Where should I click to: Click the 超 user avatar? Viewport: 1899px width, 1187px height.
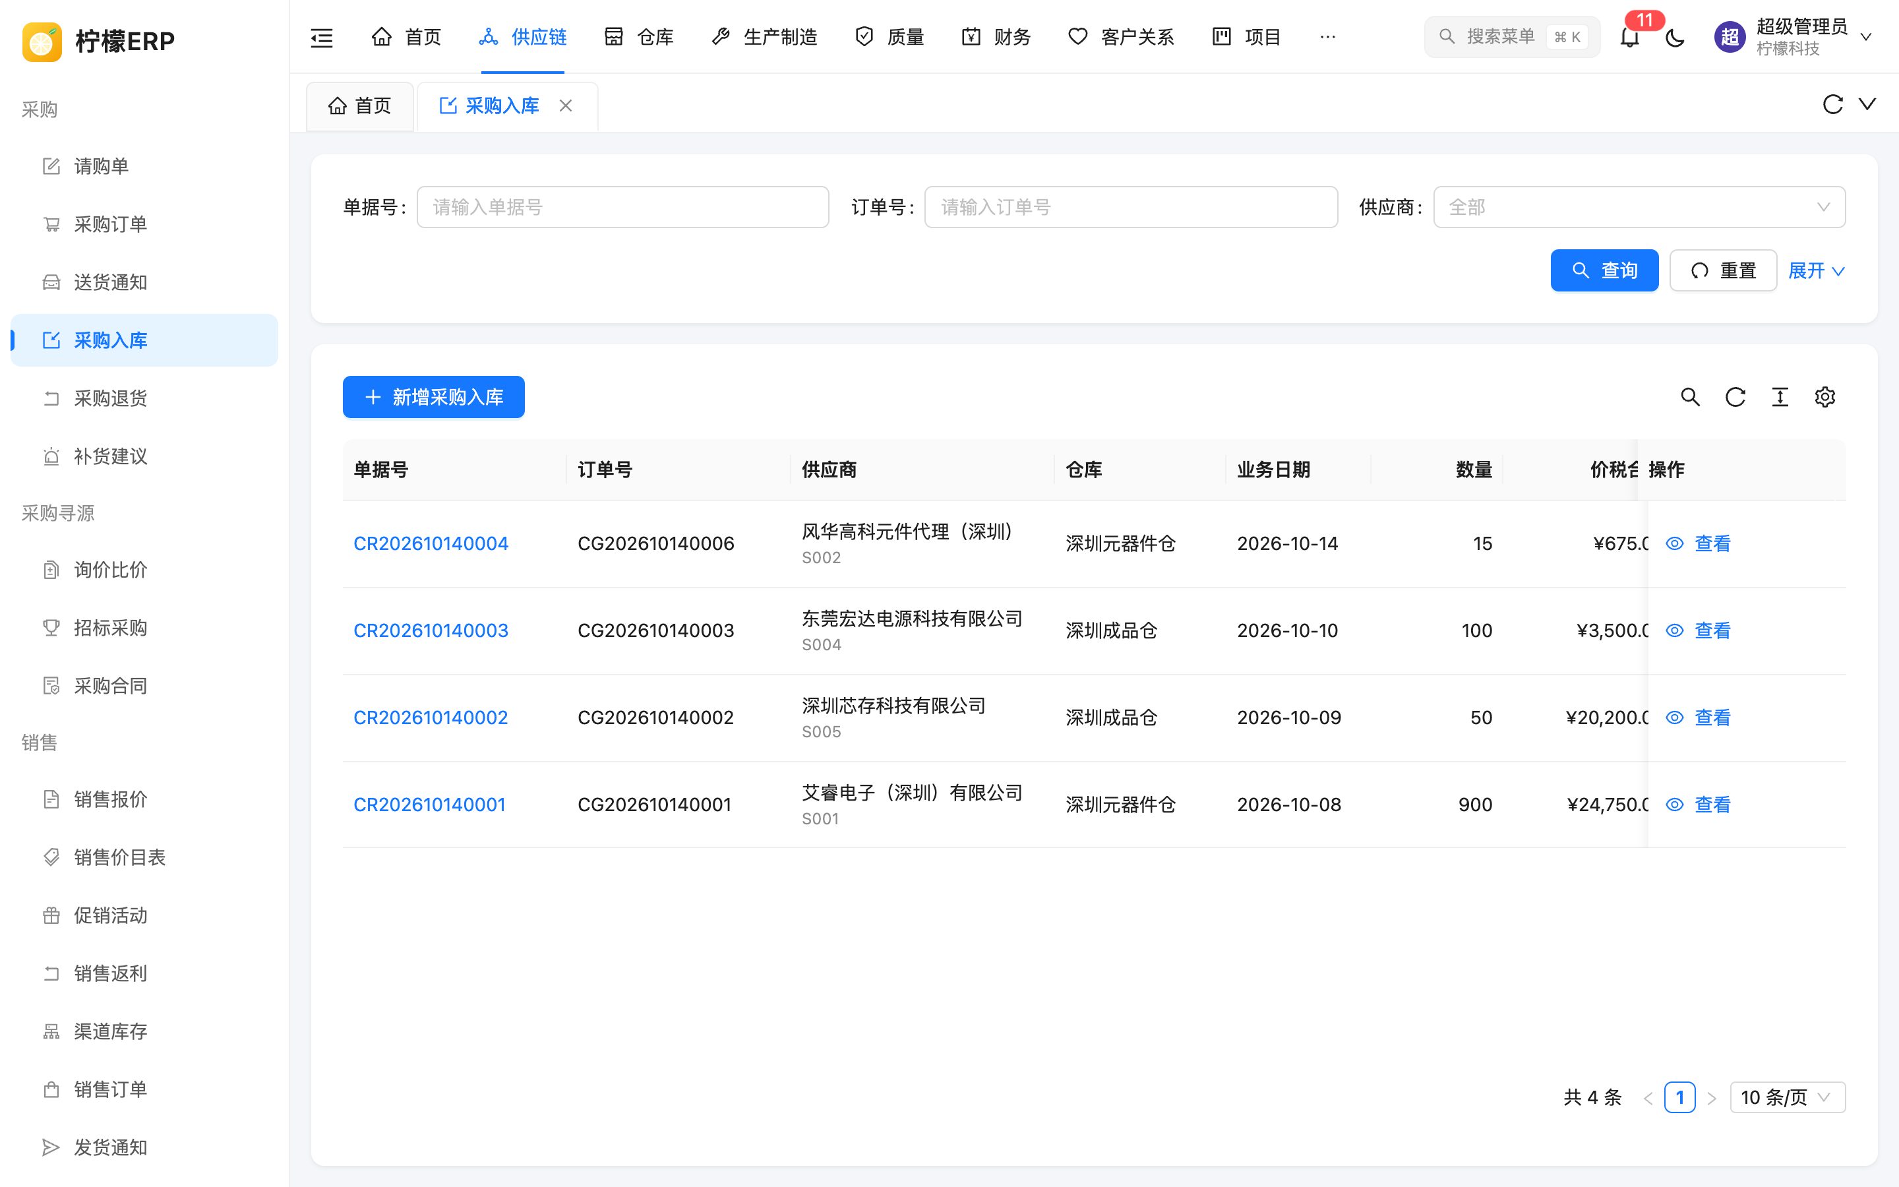pyautogui.click(x=1730, y=37)
